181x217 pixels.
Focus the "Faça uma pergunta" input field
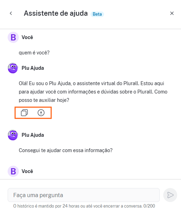(84, 195)
